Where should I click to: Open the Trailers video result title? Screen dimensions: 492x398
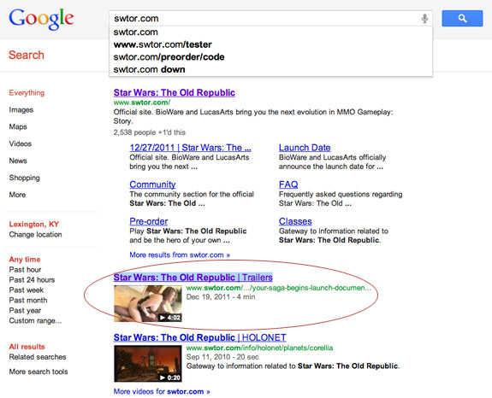point(193,278)
